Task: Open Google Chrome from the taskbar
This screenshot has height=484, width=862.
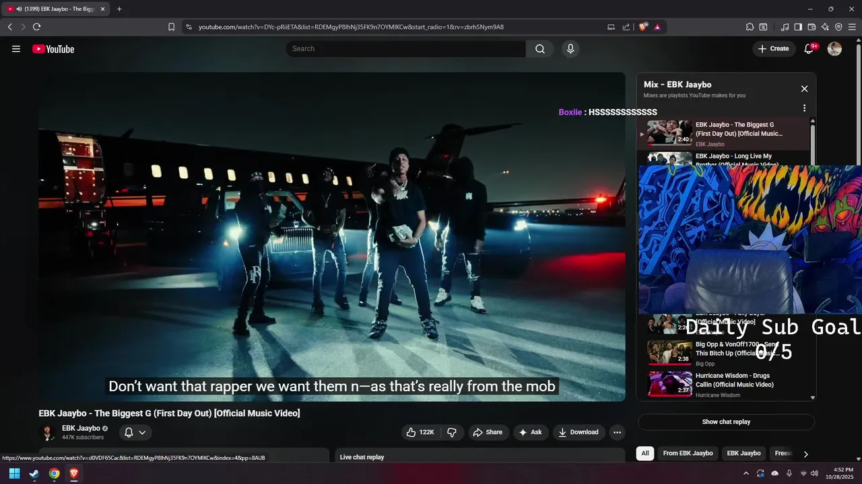Action: coord(54,473)
